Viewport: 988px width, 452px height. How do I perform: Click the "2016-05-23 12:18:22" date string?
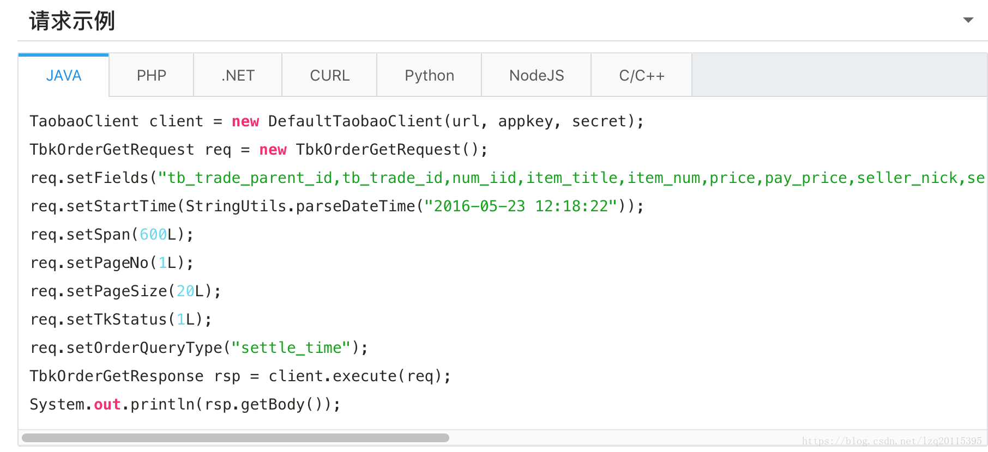tap(521, 206)
